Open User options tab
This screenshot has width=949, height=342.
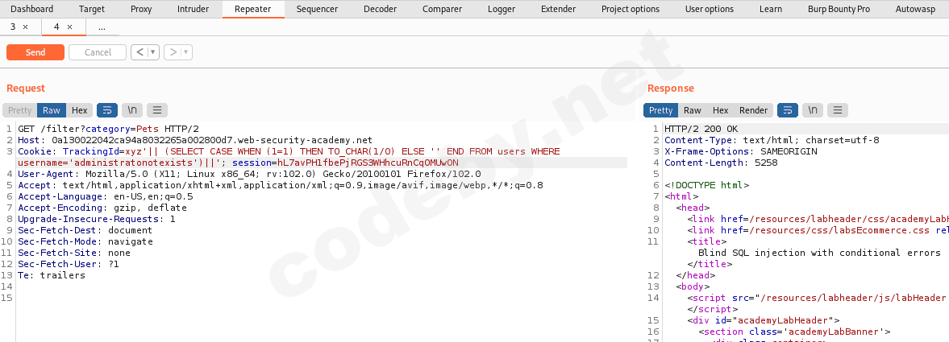tap(710, 9)
